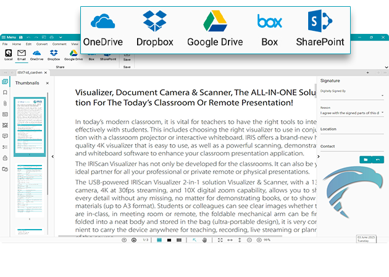Click the fit width icon

pos(230,240)
